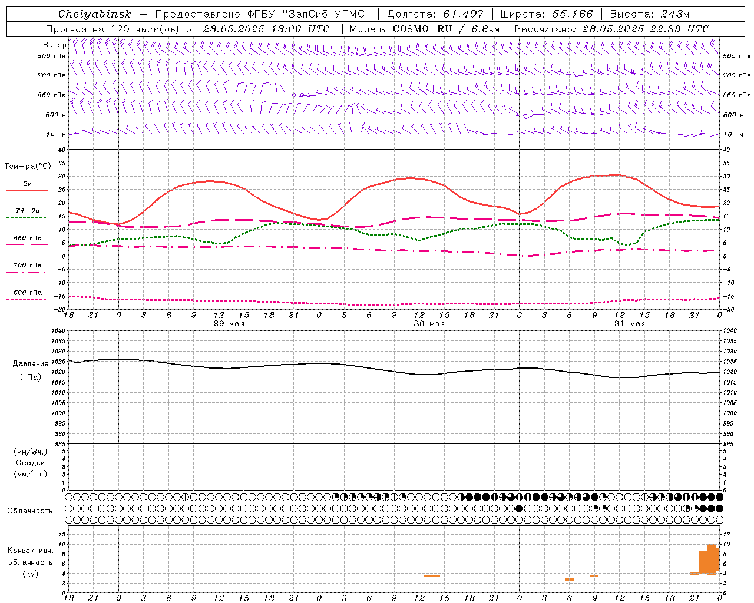Click the Td 2м dew point legend entry
The image size is (754, 603).
coord(27,211)
